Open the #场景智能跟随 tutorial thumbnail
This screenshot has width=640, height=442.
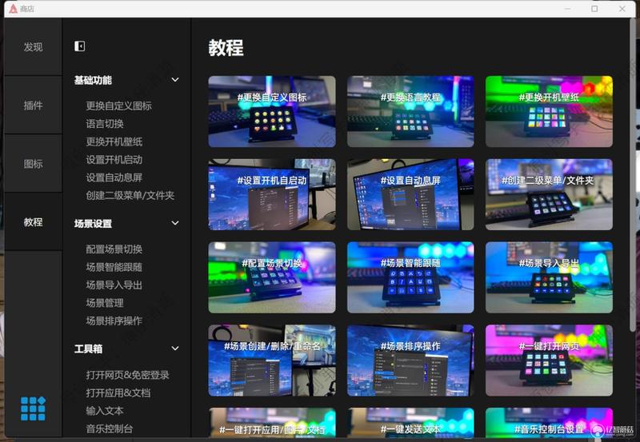410,277
